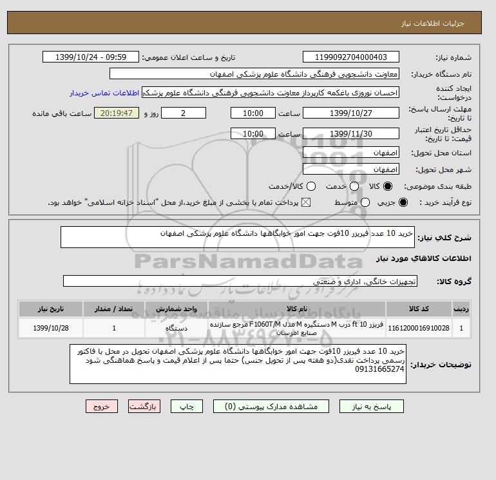496x480 pixels.
Task: Click the response deadline time 10:00 field
Action: (253, 113)
